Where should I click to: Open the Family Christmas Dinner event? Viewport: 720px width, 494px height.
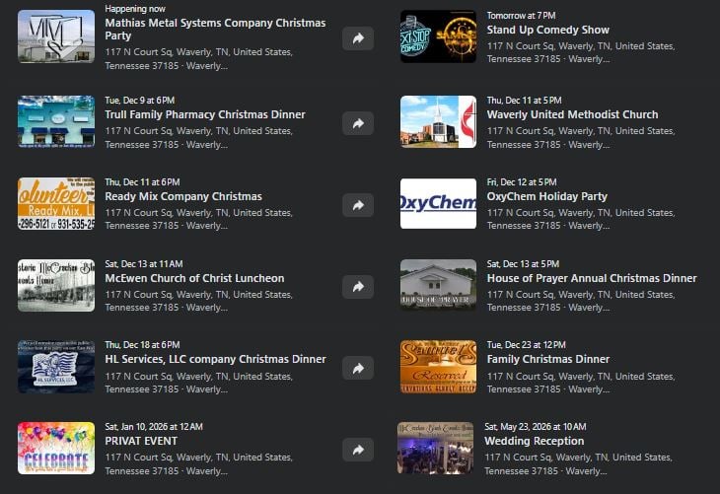coord(547,359)
